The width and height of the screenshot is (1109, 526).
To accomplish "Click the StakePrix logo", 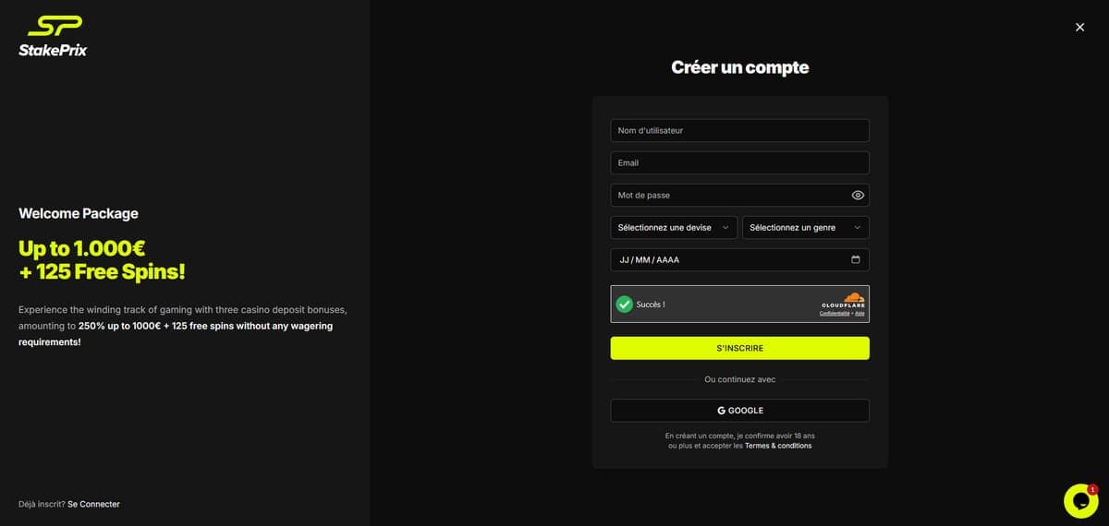I will coord(53,36).
